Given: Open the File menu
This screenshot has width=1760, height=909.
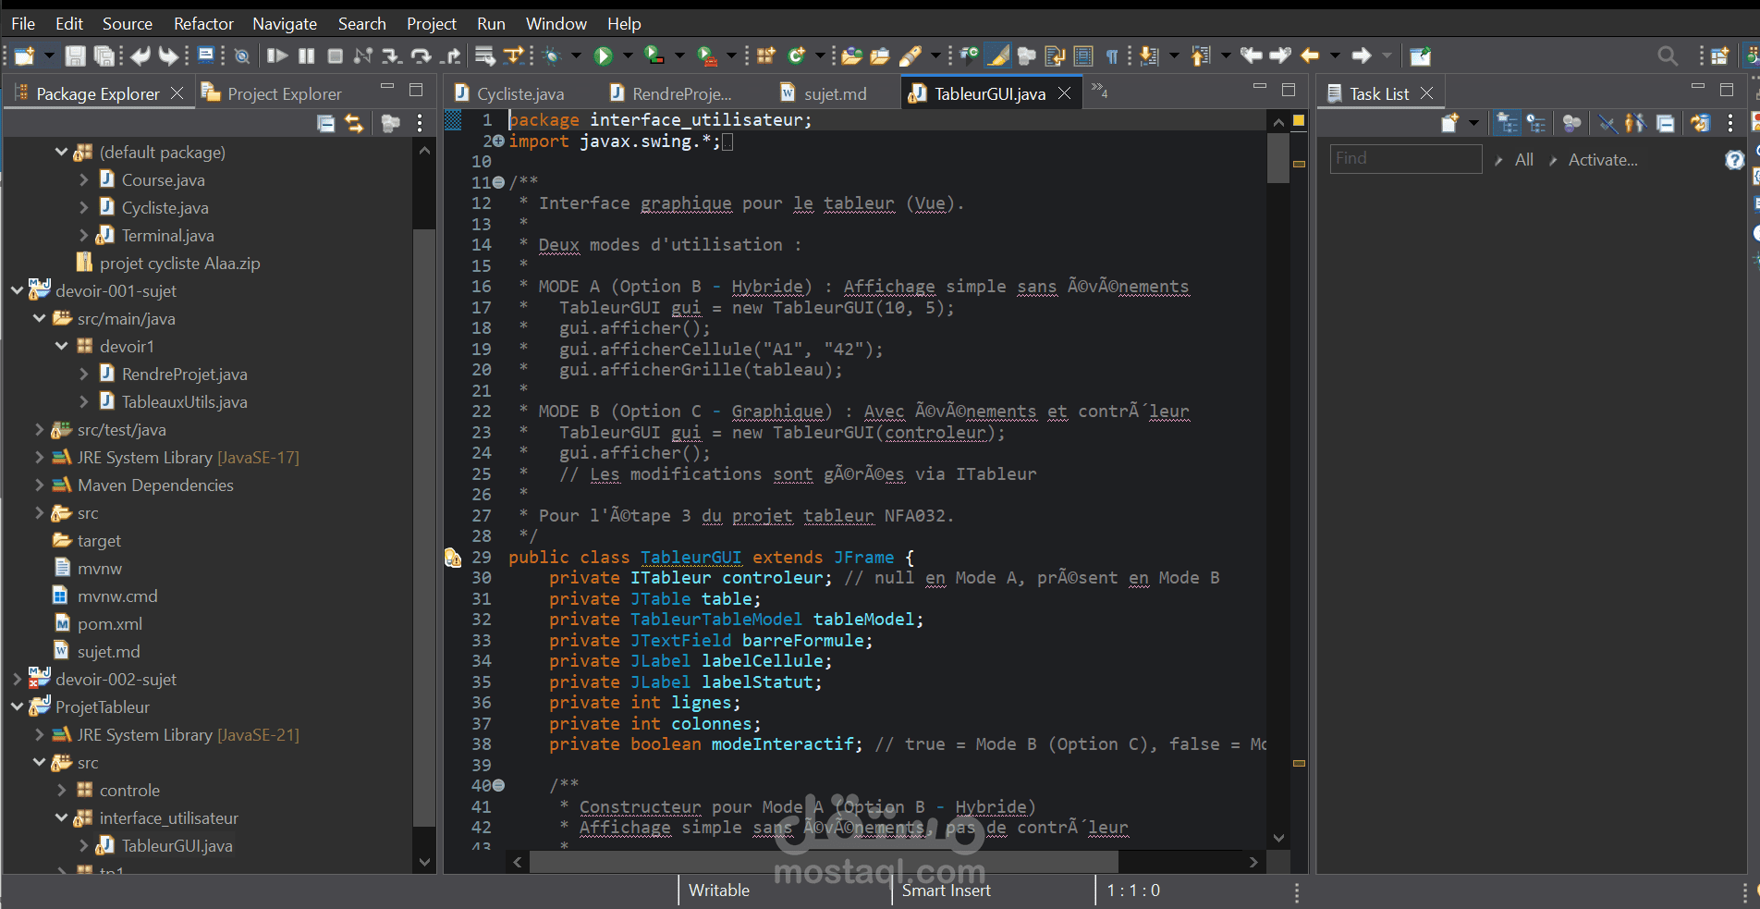Looking at the screenshot, I should 23,24.
